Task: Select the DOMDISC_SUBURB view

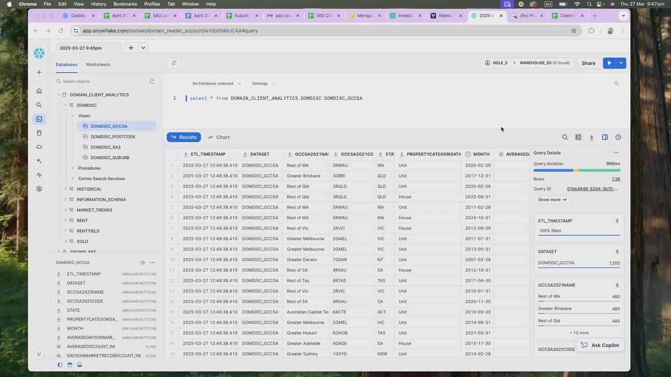Action: tap(110, 158)
